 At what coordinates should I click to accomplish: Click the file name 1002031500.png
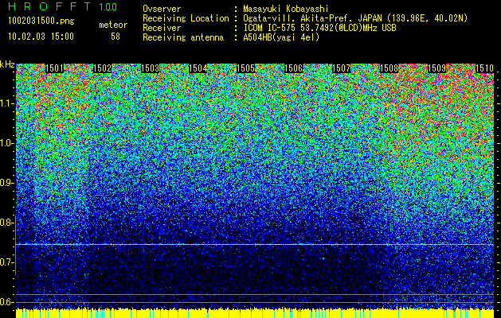click(41, 21)
